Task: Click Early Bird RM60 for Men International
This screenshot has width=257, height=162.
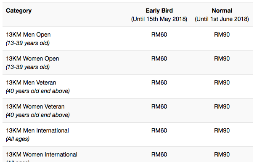Action: pos(159,130)
